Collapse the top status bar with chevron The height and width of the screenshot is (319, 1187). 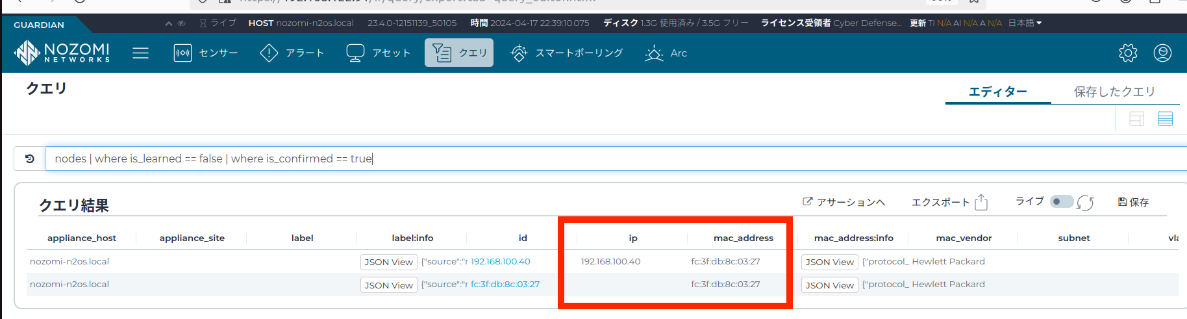pos(169,23)
